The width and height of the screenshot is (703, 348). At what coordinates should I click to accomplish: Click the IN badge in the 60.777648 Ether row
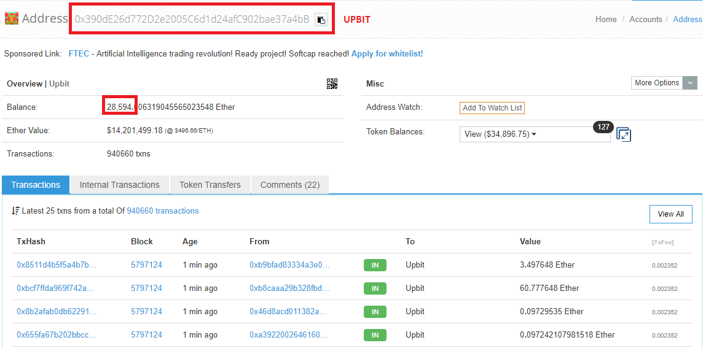click(375, 288)
